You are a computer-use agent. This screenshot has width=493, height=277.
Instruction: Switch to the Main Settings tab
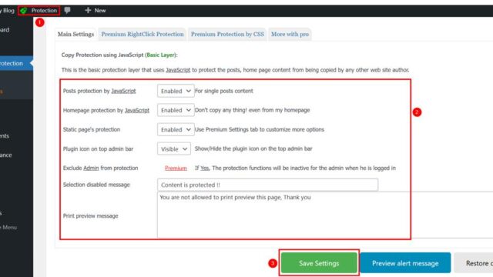[75, 34]
